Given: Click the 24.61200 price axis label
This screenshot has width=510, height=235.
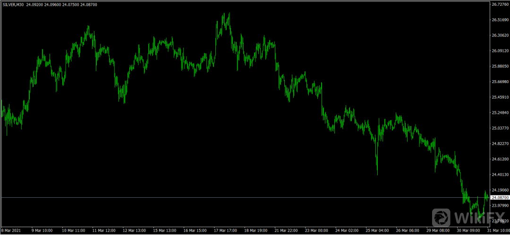Looking at the screenshot, I should tap(500, 159).
